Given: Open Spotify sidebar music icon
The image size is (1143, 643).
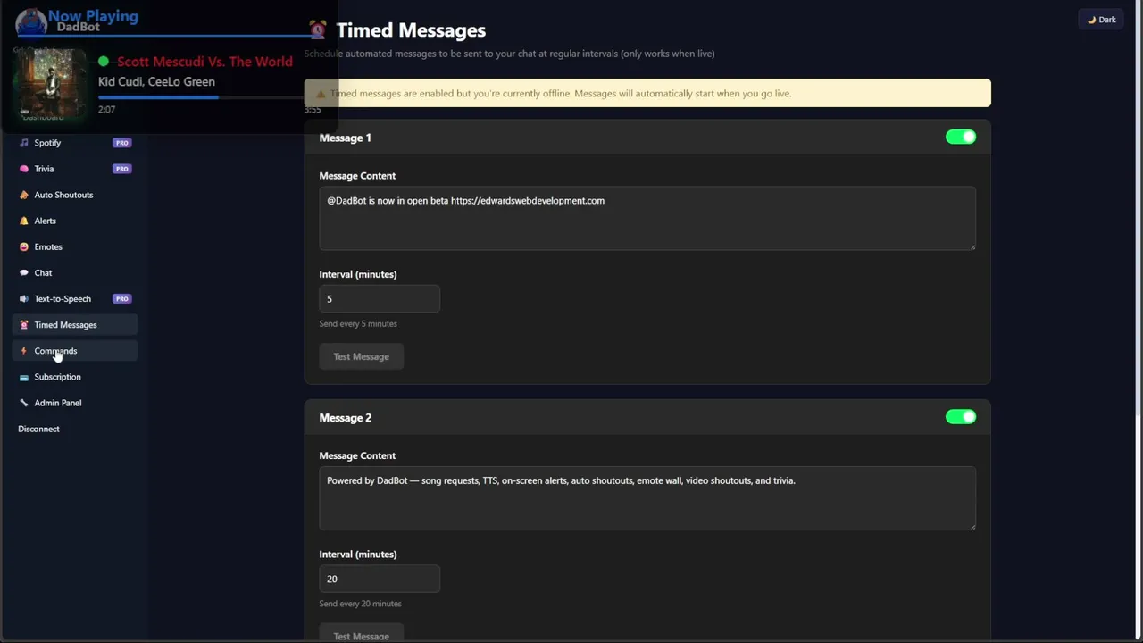Looking at the screenshot, I should (24, 143).
